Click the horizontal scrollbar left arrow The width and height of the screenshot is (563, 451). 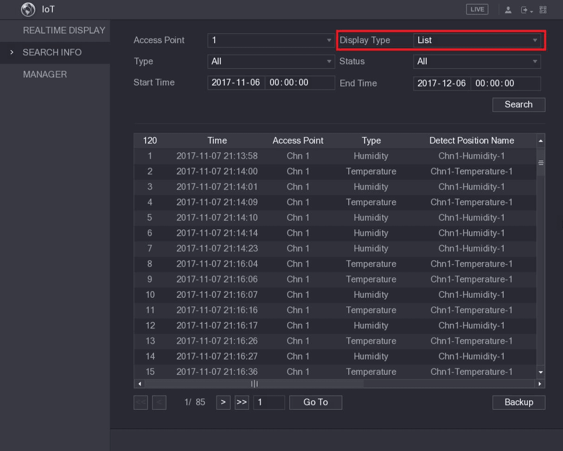click(x=139, y=384)
